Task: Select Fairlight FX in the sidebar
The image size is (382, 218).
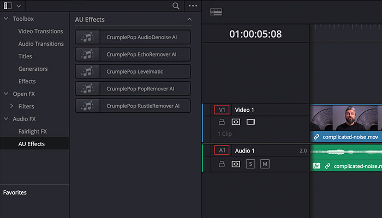Action: pos(33,131)
